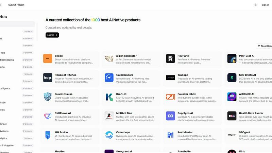Open the Overscope title link
Screen dimensions: 272x153
click(123, 132)
